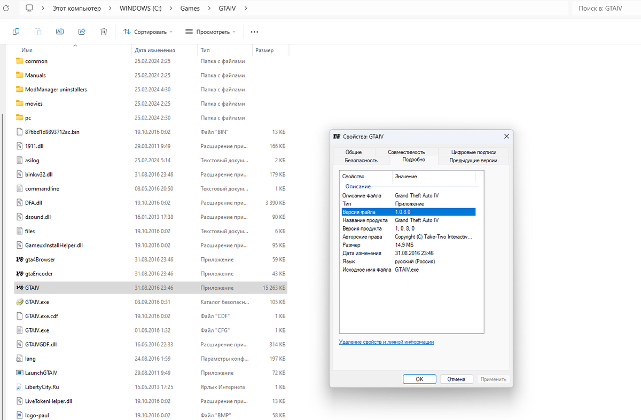Click the gta4Browser application icon
Viewport: 641px width, 420px height.
20,259
